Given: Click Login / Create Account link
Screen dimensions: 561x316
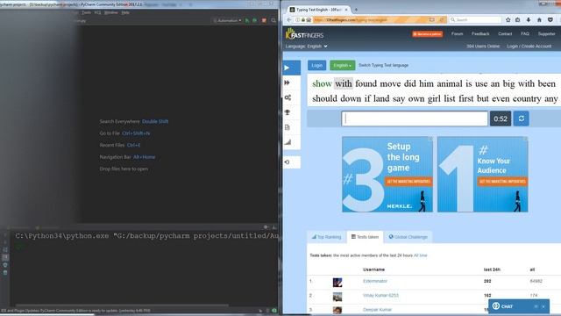Looking at the screenshot, I should point(529,47).
